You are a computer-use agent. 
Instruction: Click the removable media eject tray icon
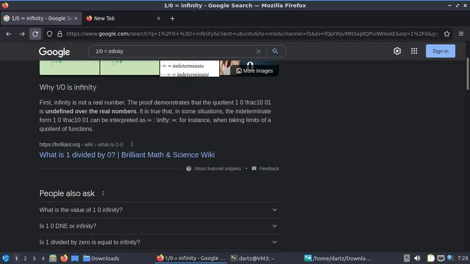coord(406,258)
